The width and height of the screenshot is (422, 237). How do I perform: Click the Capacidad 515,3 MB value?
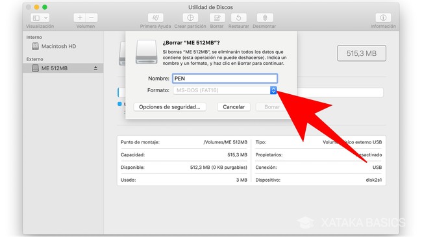click(x=237, y=155)
